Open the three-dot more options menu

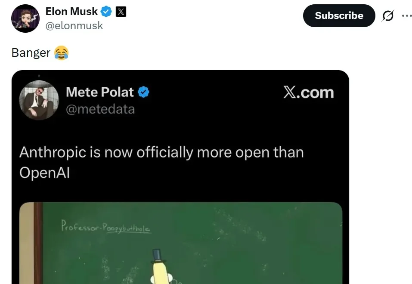pos(406,15)
